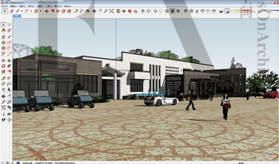Viewport: 279px width, 164px height.
Task: Switch to Wireframe face style
Action: pos(155,11)
